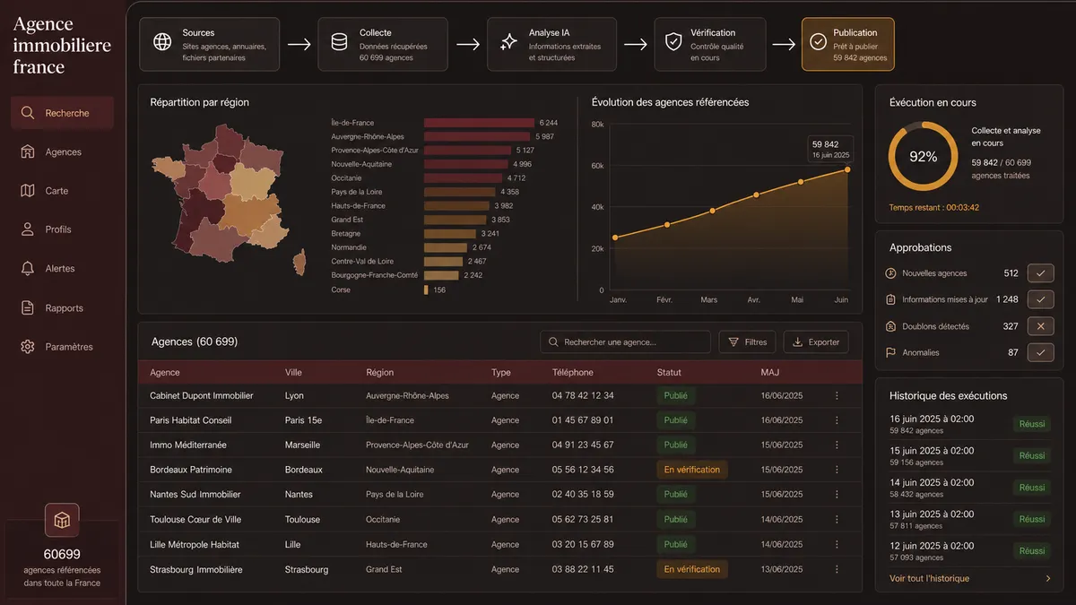
Task: Open the Carte sidebar section
Action: 62,191
